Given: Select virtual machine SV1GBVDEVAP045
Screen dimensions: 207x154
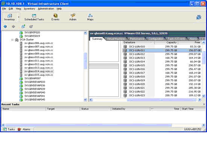Looking at the screenshot, I should (x=35, y=100).
